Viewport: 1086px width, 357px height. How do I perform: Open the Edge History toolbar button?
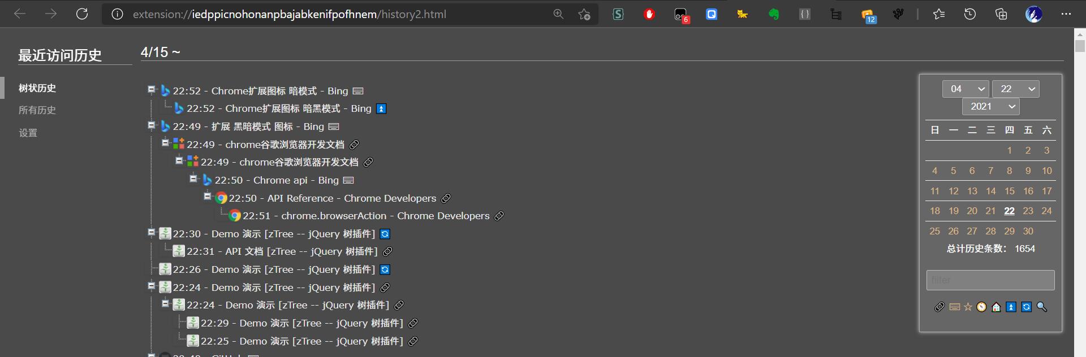pyautogui.click(x=969, y=14)
